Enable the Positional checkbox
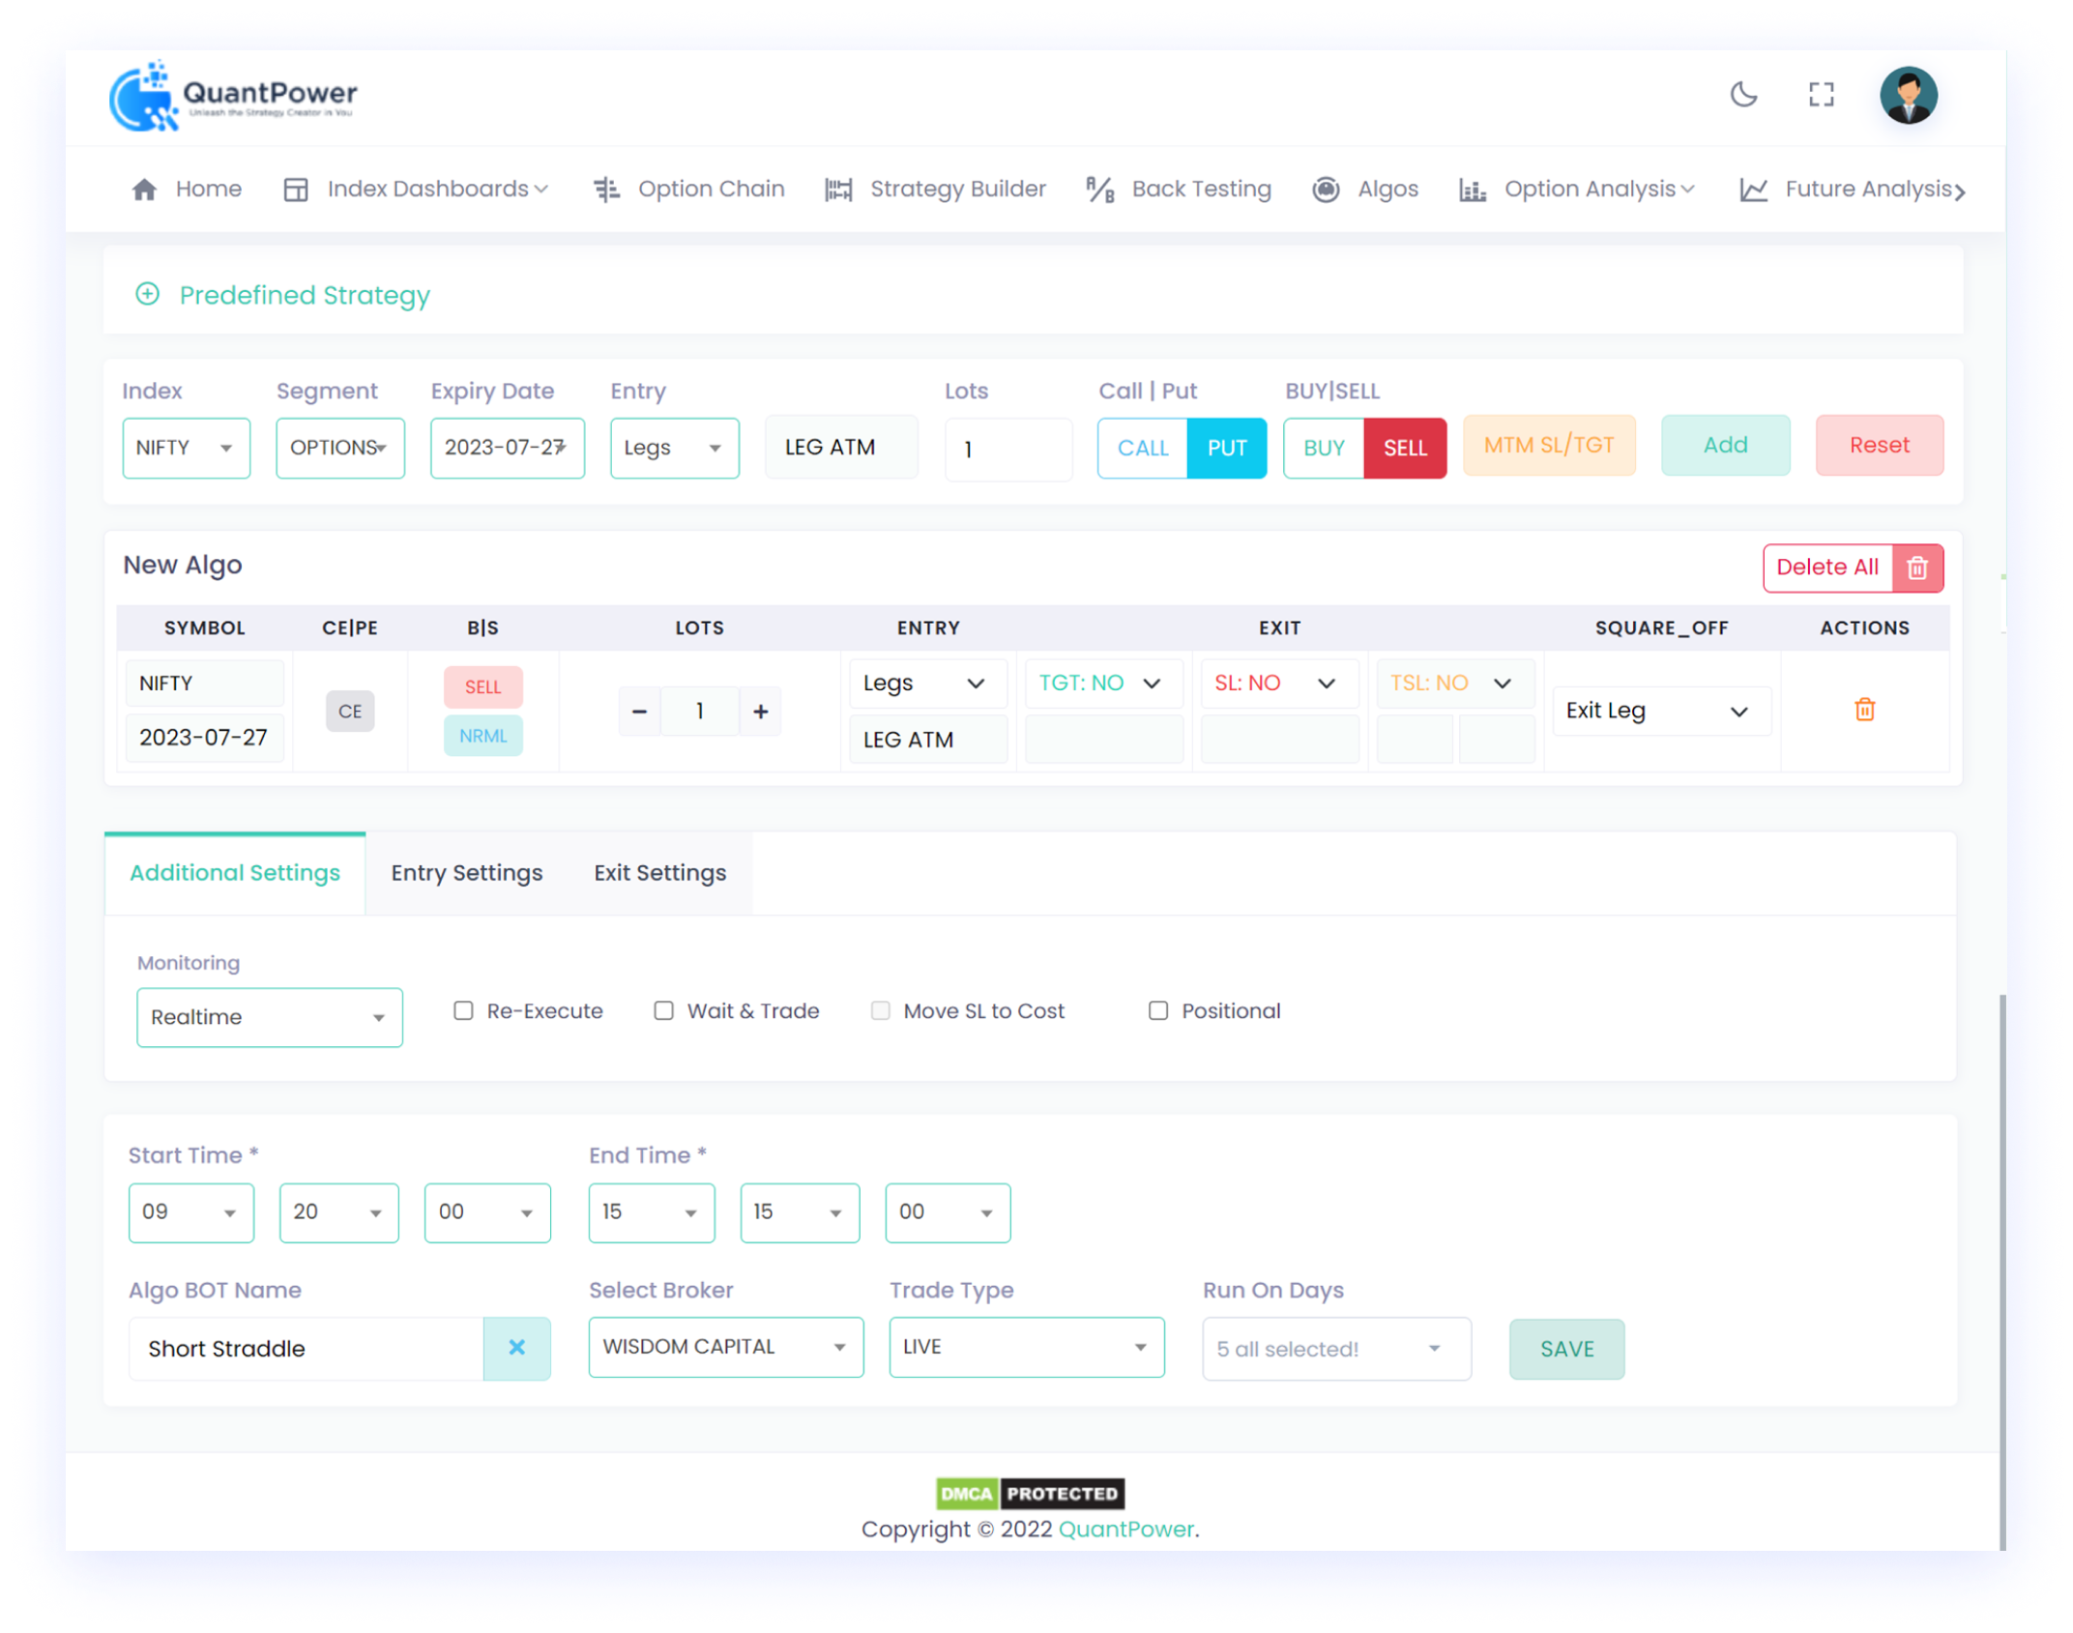 pos(1157,1010)
